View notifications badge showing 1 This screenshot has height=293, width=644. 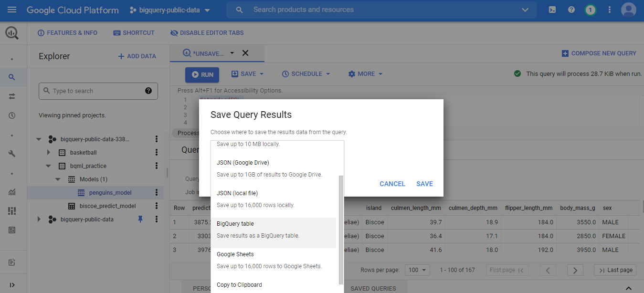click(x=591, y=10)
